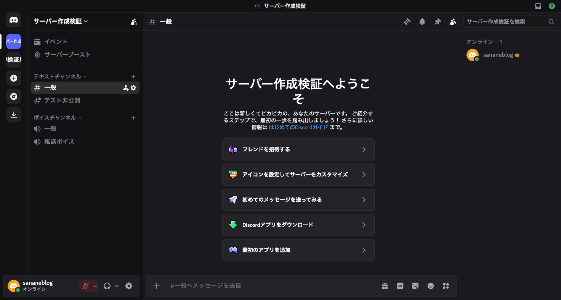Toggle headphone deafen
561x300 pixels.
point(107,286)
